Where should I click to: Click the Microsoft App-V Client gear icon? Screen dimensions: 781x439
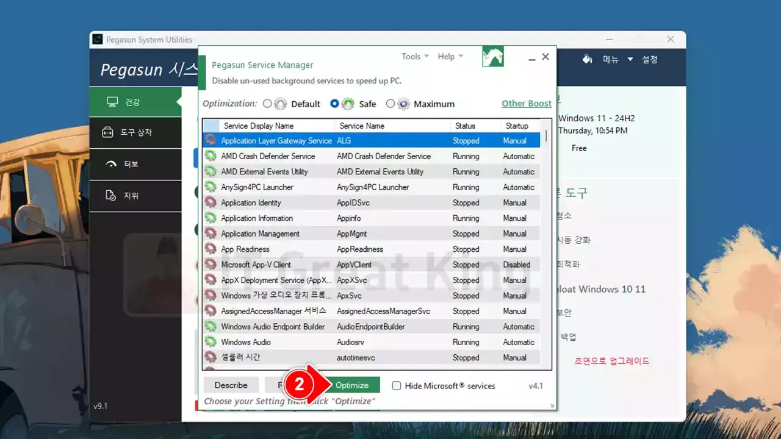211,265
